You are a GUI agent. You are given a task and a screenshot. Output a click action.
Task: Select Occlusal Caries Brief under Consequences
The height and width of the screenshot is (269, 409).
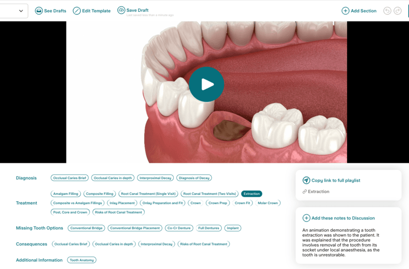(x=71, y=244)
